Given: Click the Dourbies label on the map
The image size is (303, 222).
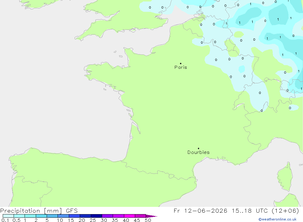Looking at the screenshot, I should (x=198, y=152).
